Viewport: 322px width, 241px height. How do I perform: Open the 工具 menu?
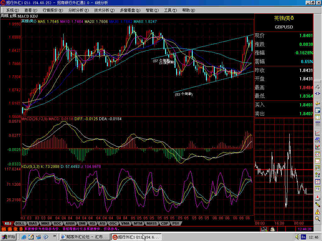pyautogui.click(x=169, y=10)
